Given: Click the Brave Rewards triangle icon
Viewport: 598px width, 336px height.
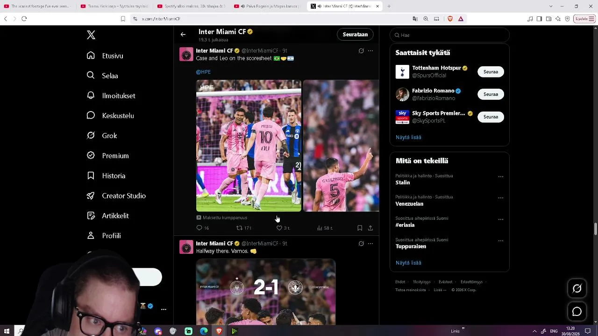Looking at the screenshot, I should 461,19.
